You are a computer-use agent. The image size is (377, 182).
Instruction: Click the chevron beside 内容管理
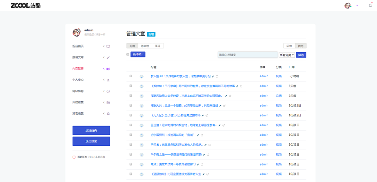click(x=104, y=69)
